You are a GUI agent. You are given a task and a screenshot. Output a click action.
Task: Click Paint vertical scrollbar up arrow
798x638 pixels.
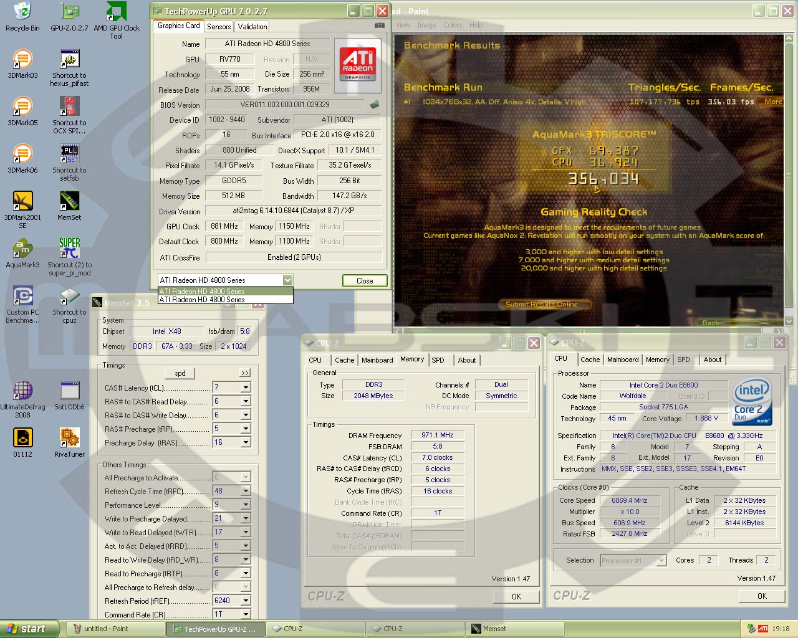pyautogui.click(x=789, y=39)
